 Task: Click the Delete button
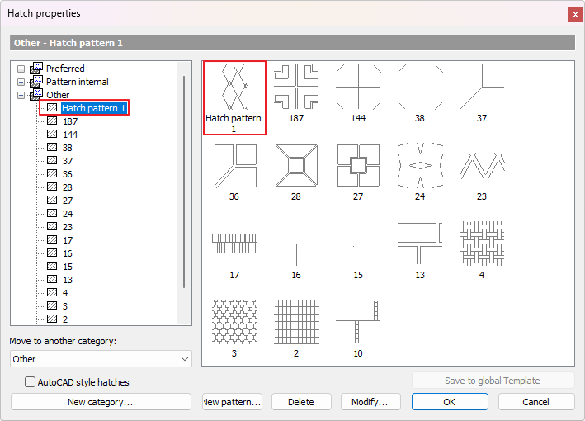tap(301, 402)
